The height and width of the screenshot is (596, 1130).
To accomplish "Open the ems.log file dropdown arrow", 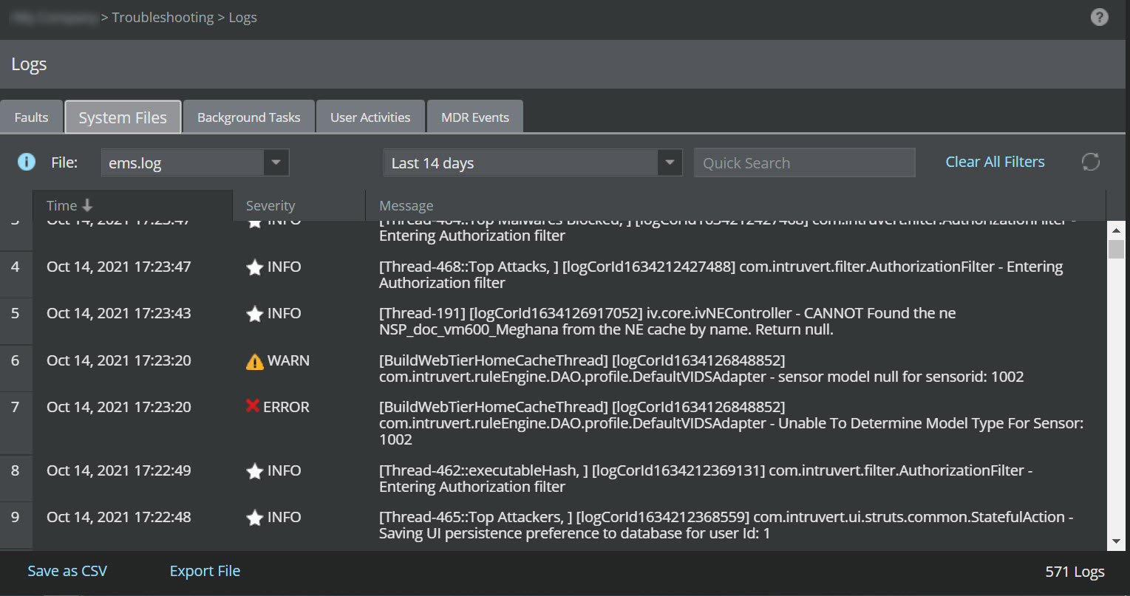I will pos(276,162).
